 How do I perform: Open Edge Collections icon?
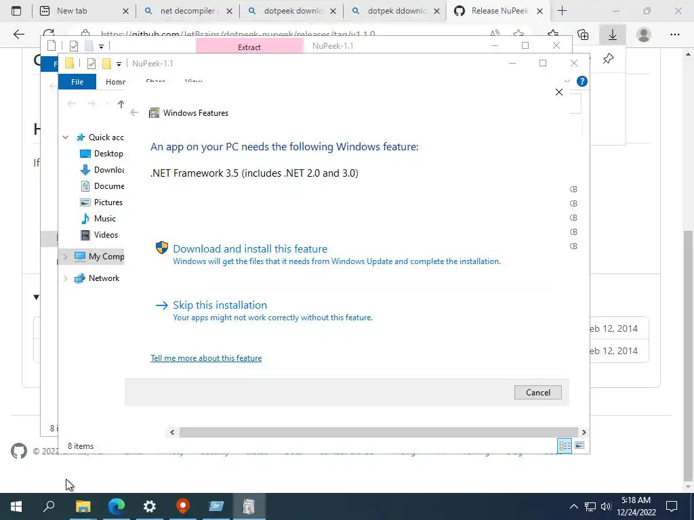coord(583,34)
